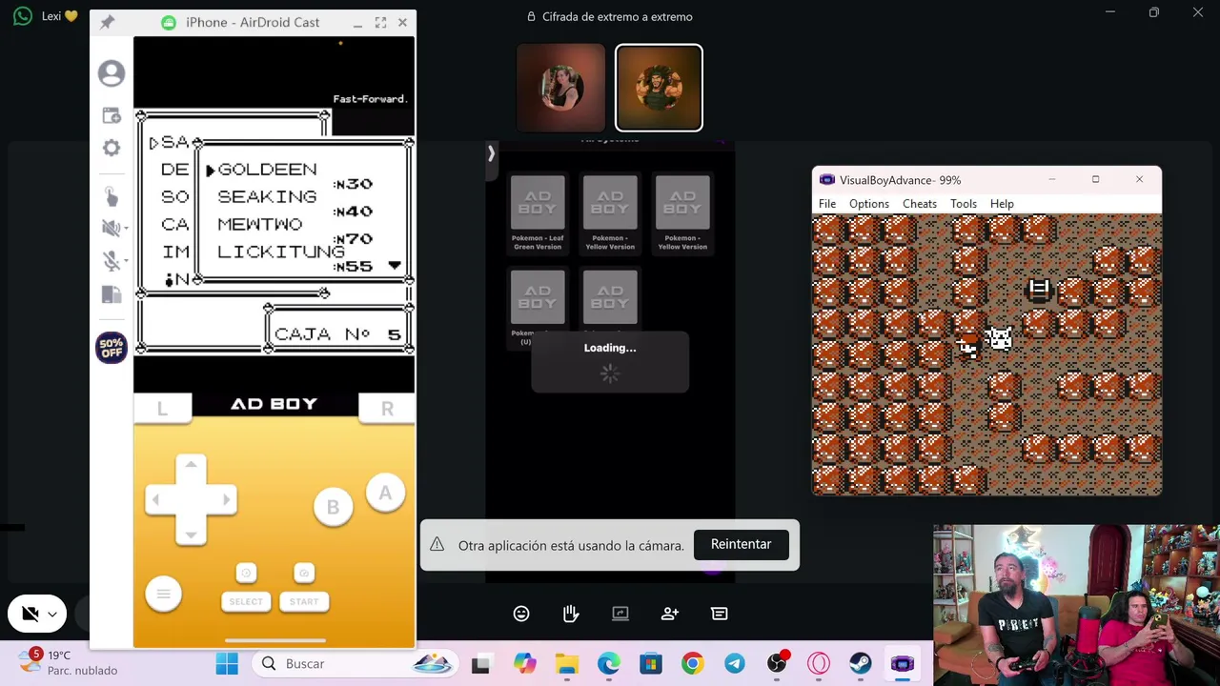Launch Copilot from the taskbar
Viewport: 1220px width, 686px height.
pyautogui.click(x=524, y=664)
